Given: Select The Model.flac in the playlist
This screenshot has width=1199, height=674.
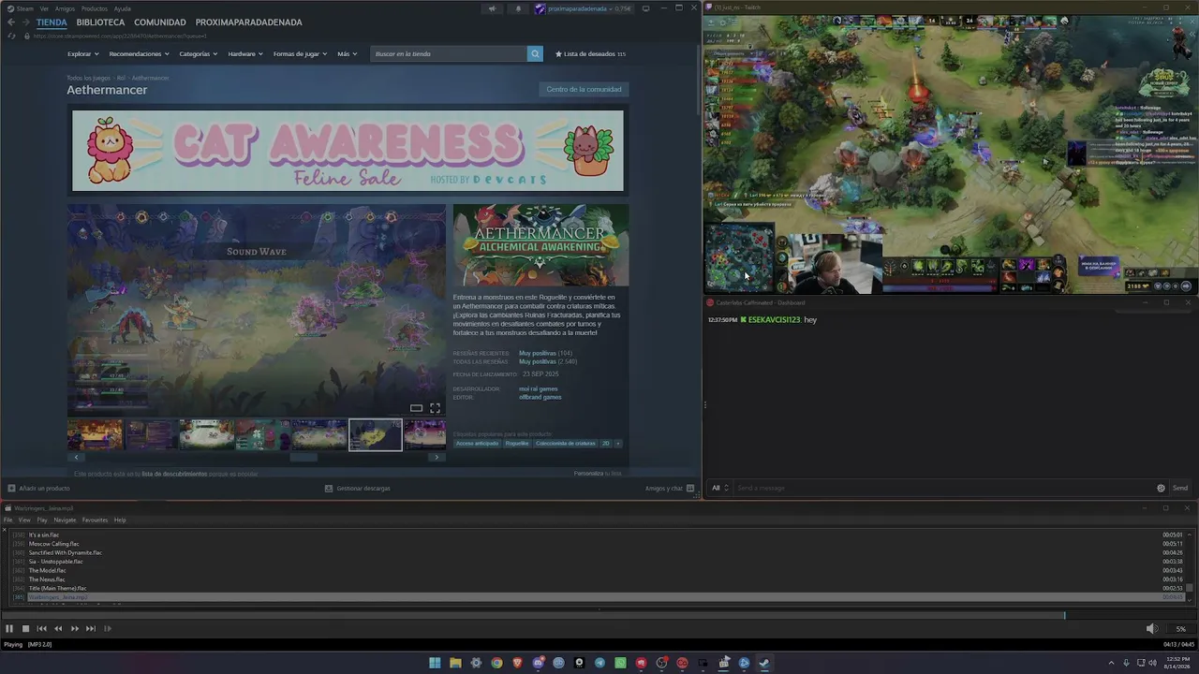Looking at the screenshot, I should tap(48, 570).
